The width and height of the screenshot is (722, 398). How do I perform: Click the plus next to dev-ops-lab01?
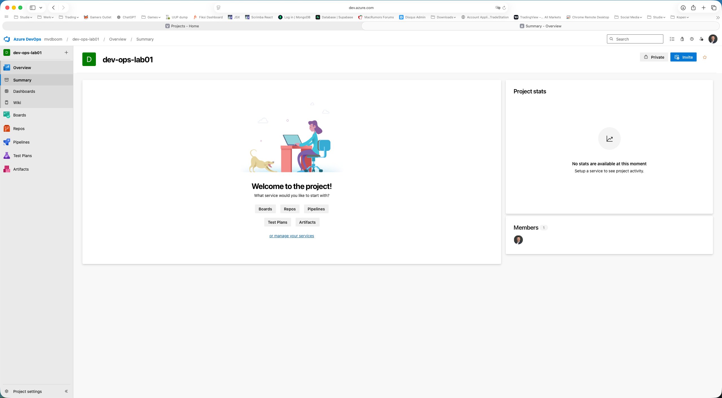[x=66, y=52]
